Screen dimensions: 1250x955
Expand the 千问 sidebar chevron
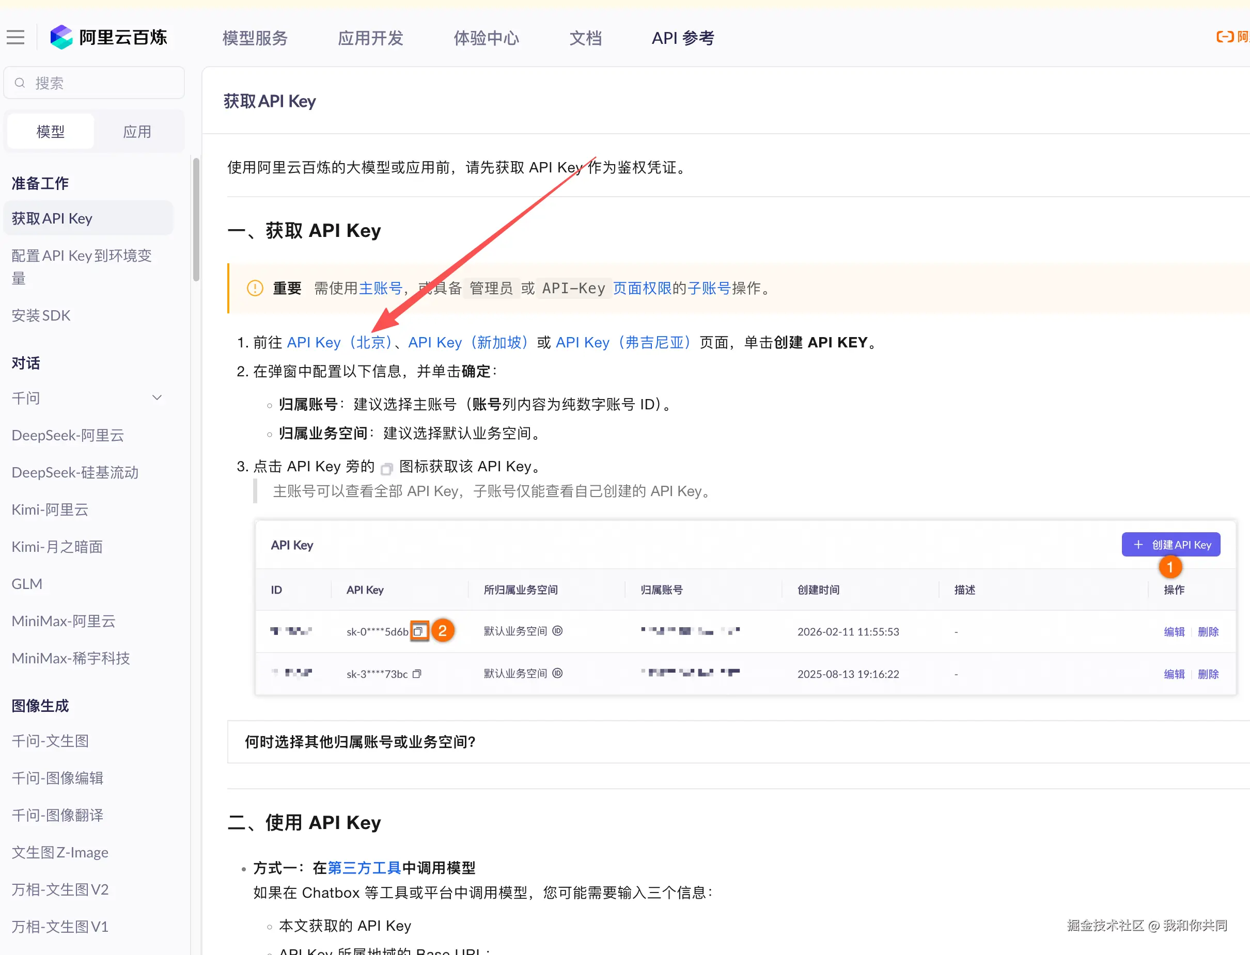[157, 398]
